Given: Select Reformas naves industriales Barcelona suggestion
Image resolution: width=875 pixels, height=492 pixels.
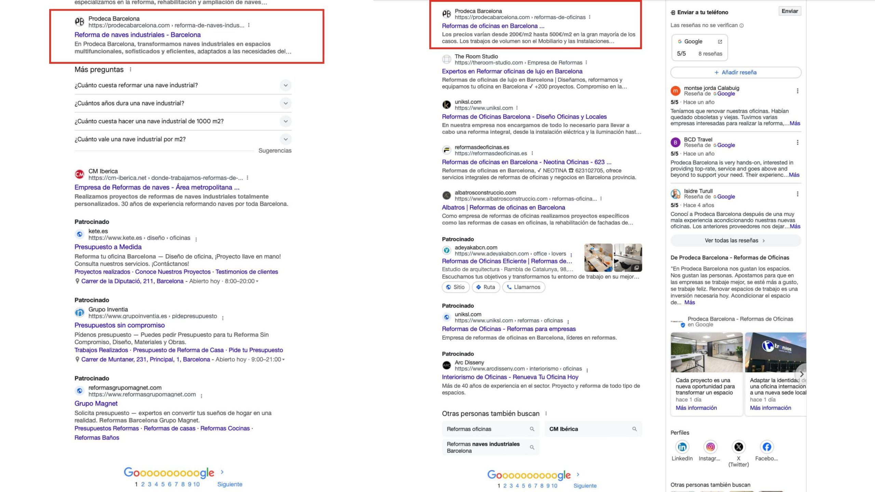Looking at the screenshot, I should [490, 447].
